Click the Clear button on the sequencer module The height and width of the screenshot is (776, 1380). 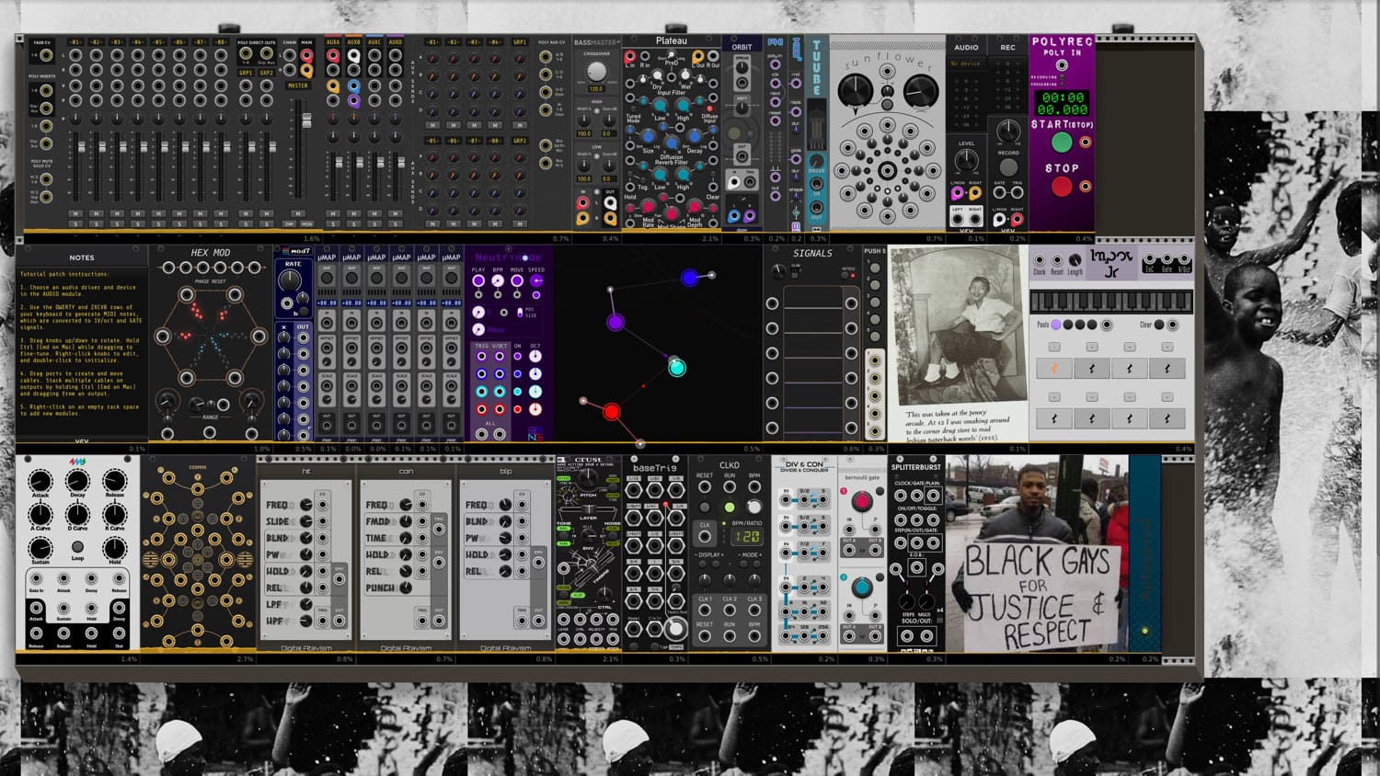coord(1158,325)
